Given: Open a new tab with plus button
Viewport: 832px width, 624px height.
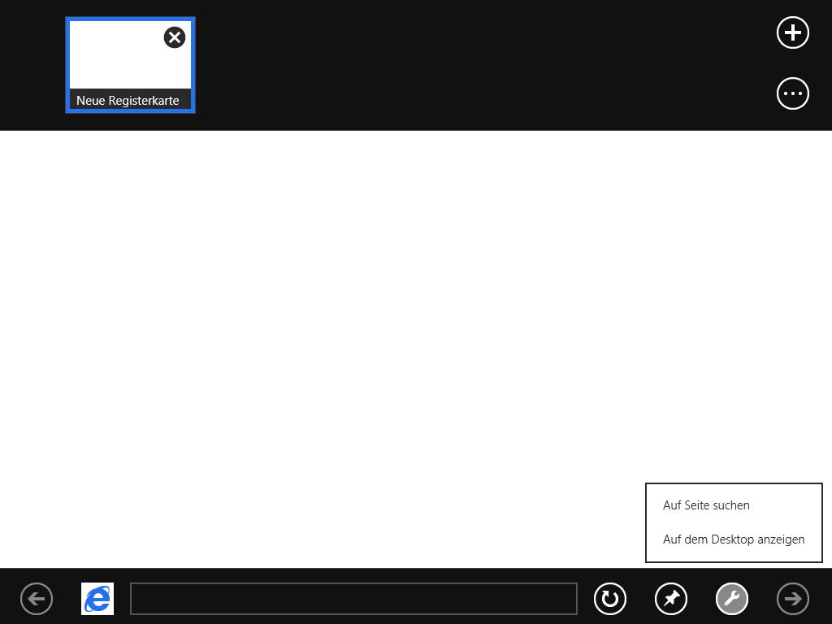Looking at the screenshot, I should tap(792, 32).
